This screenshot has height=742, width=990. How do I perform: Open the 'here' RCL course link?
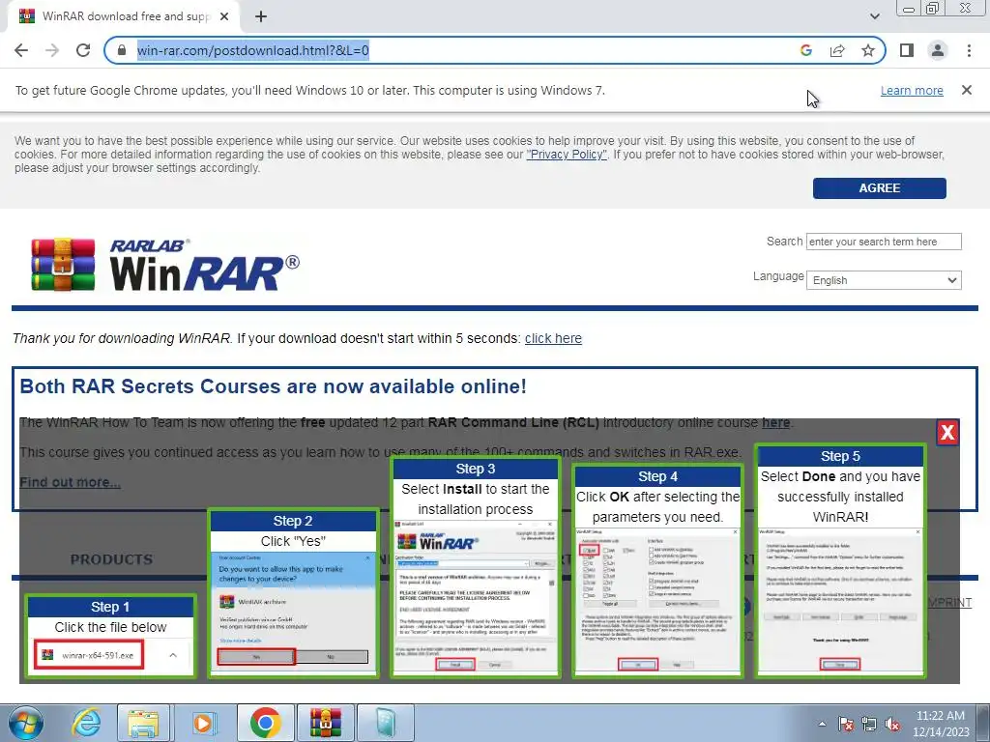776,423
